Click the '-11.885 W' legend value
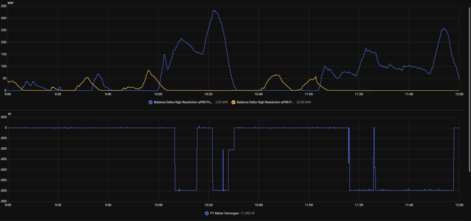471x221 pixels. coord(248,213)
